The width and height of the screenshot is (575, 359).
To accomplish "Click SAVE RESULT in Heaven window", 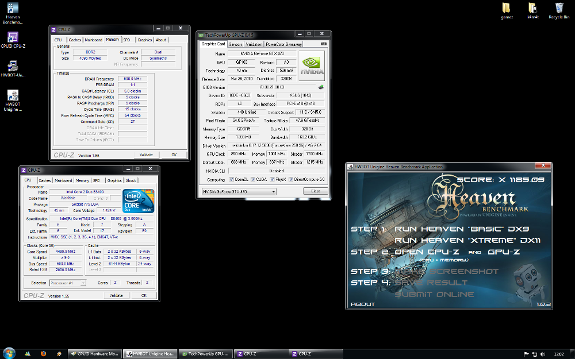I will click(431, 283).
